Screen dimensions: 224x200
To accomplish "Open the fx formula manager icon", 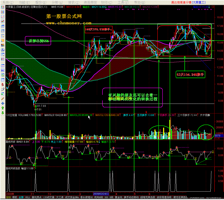I will (3, 50).
